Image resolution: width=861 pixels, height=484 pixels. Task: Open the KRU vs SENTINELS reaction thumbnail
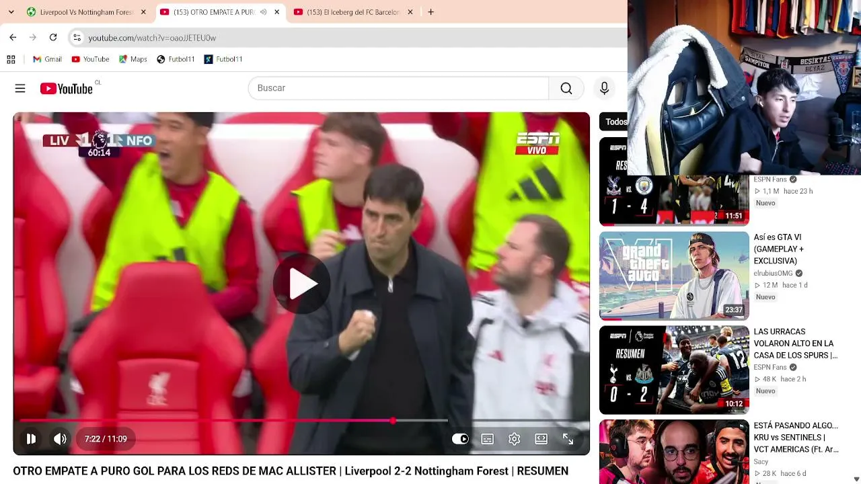pos(674,452)
